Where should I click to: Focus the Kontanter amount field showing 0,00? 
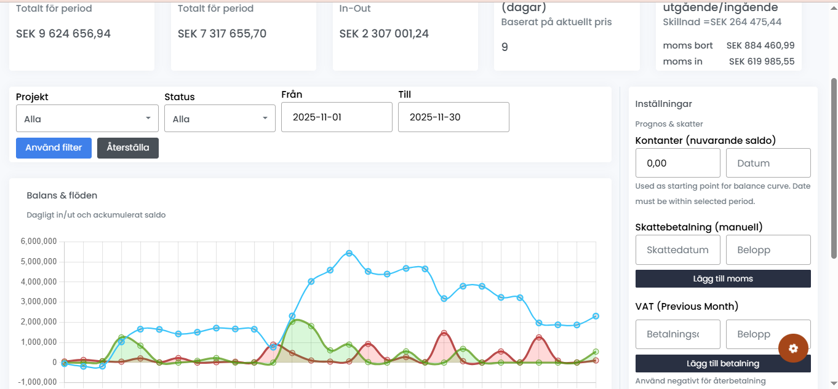point(677,163)
